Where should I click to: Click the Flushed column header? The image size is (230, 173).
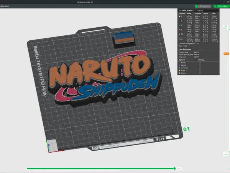[x=198, y=13]
